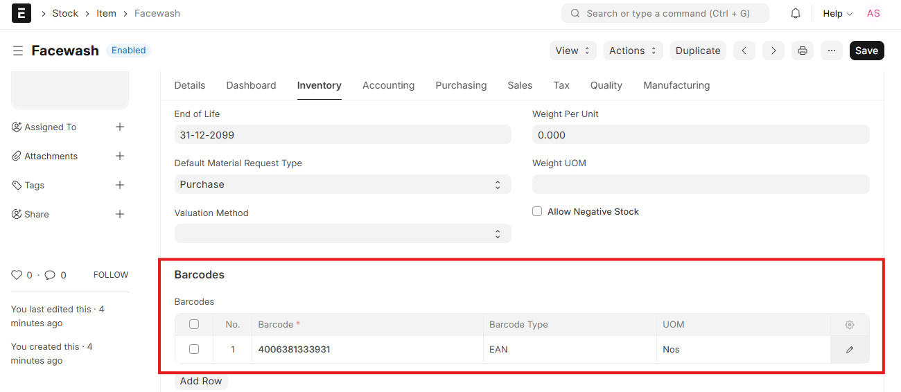Viewport: 901px width, 392px height.
Task: Open the ERPNext home logo
Action: (x=21, y=13)
